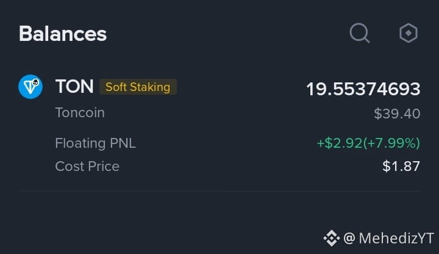The height and width of the screenshot is (254, 439).
Task: Tap the $39.40 fiat value
Action: 397,114
